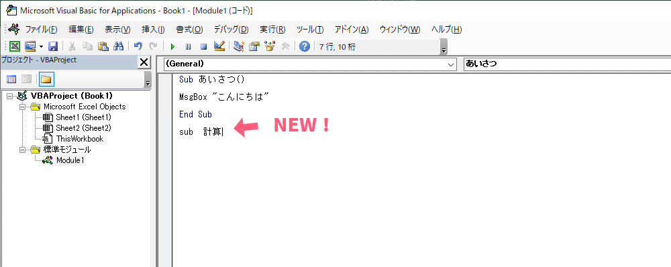Click the Break pause icon

click(189, 46)
